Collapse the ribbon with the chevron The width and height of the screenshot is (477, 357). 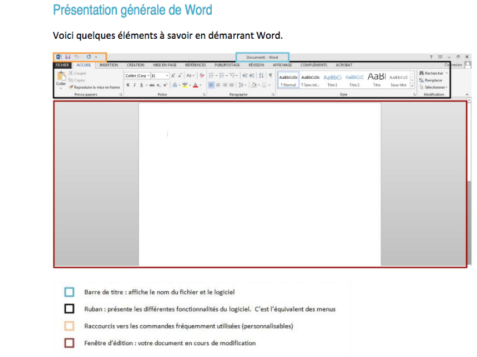tap(467, 95)
